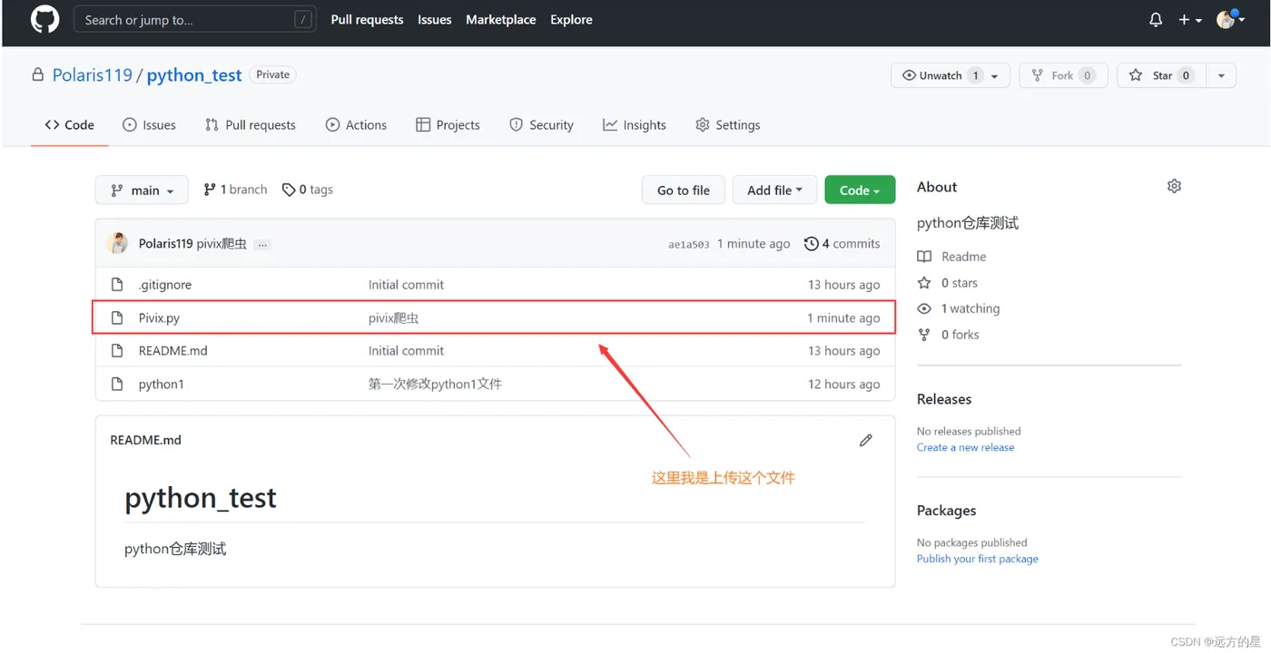The width and height of the screenshot is (1271, 653).
Task: View 0 forks in About section
Action: [949, 335]
